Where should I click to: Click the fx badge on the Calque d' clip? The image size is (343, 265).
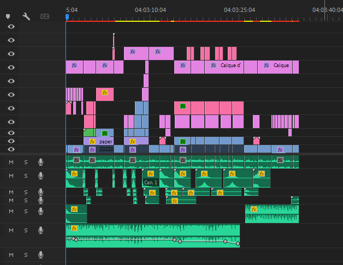214,65
